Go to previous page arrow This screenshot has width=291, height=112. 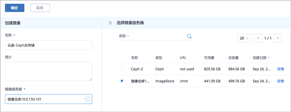click(x=258, y=38)
